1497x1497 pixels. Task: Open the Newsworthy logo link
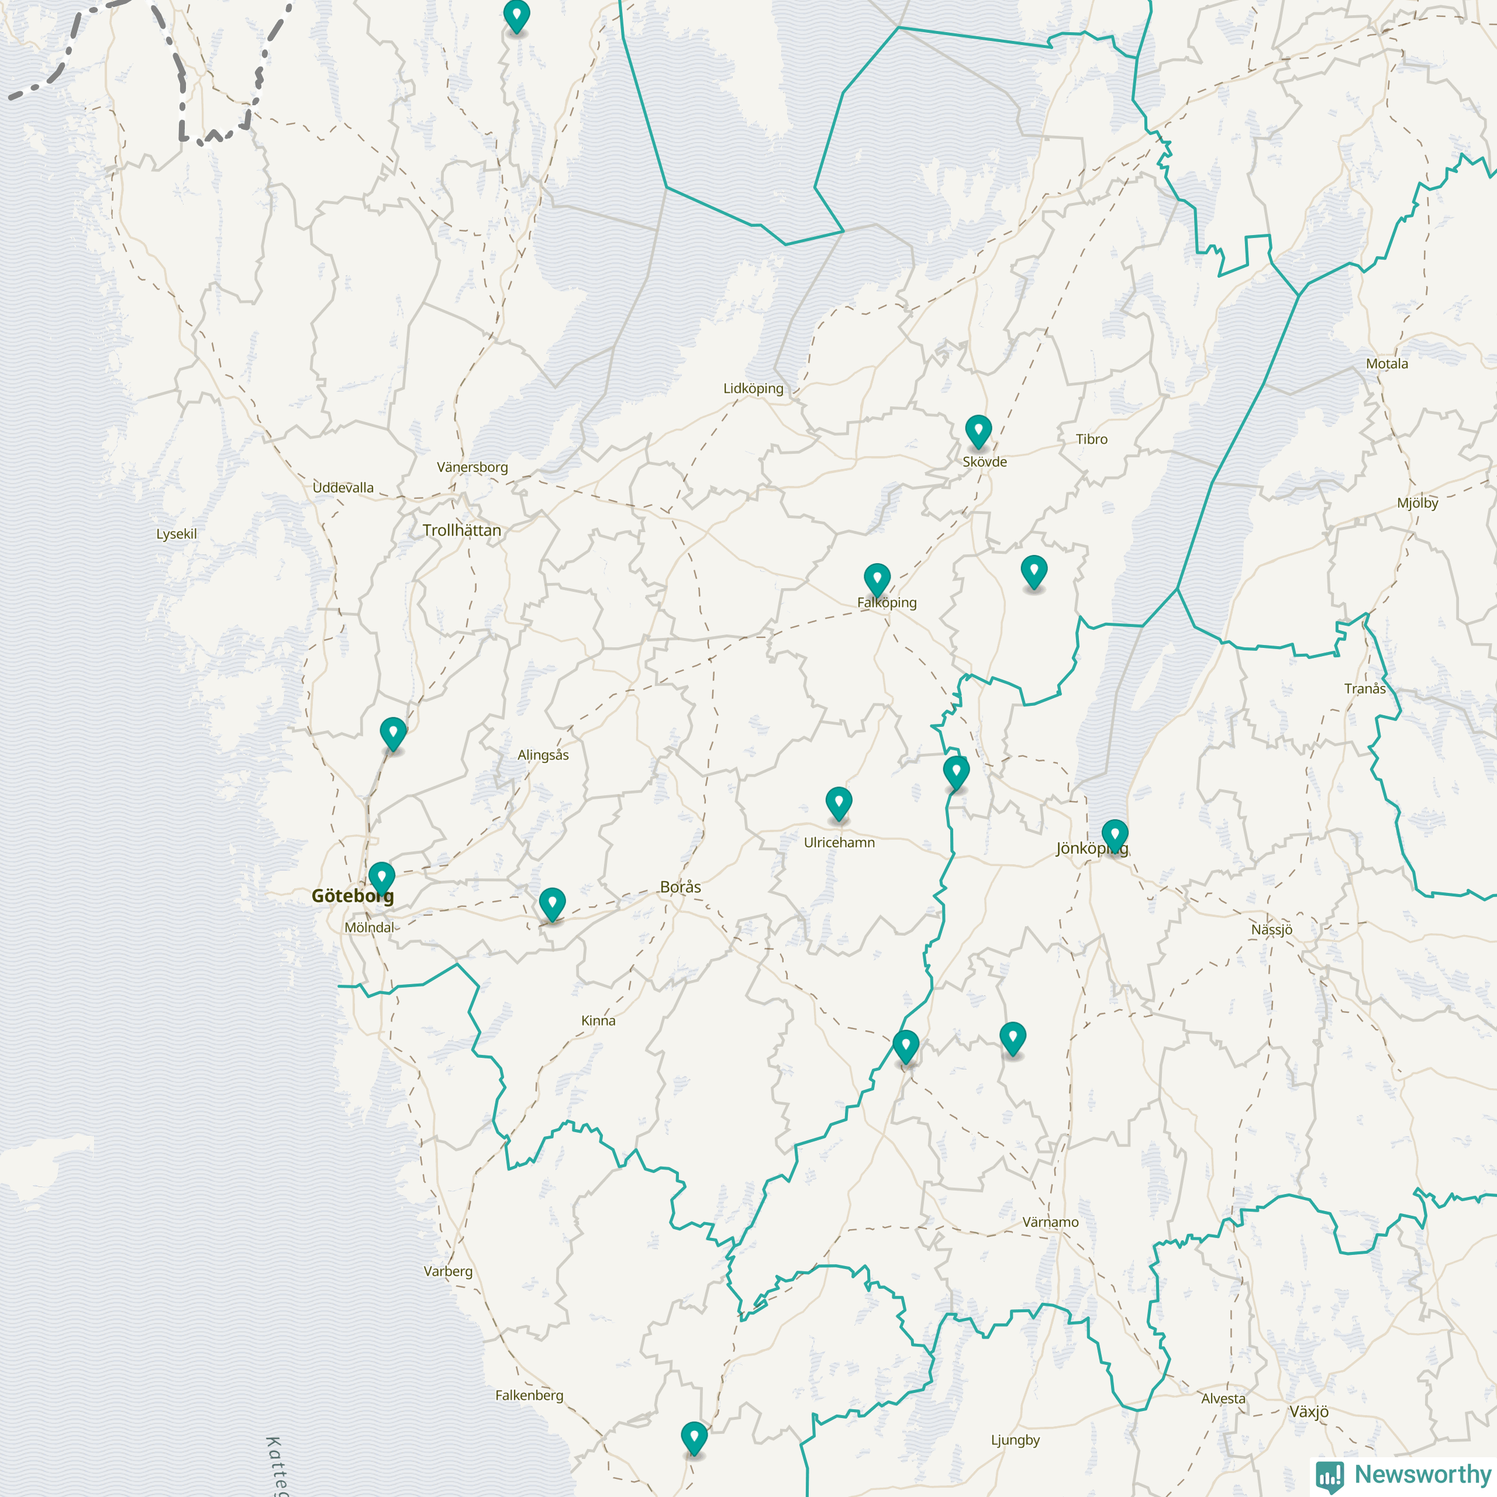click(1402, 1474)
